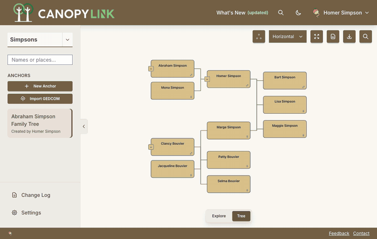
Task: Select the Abraham Simpson node
Action: click(x=173, y=69)
